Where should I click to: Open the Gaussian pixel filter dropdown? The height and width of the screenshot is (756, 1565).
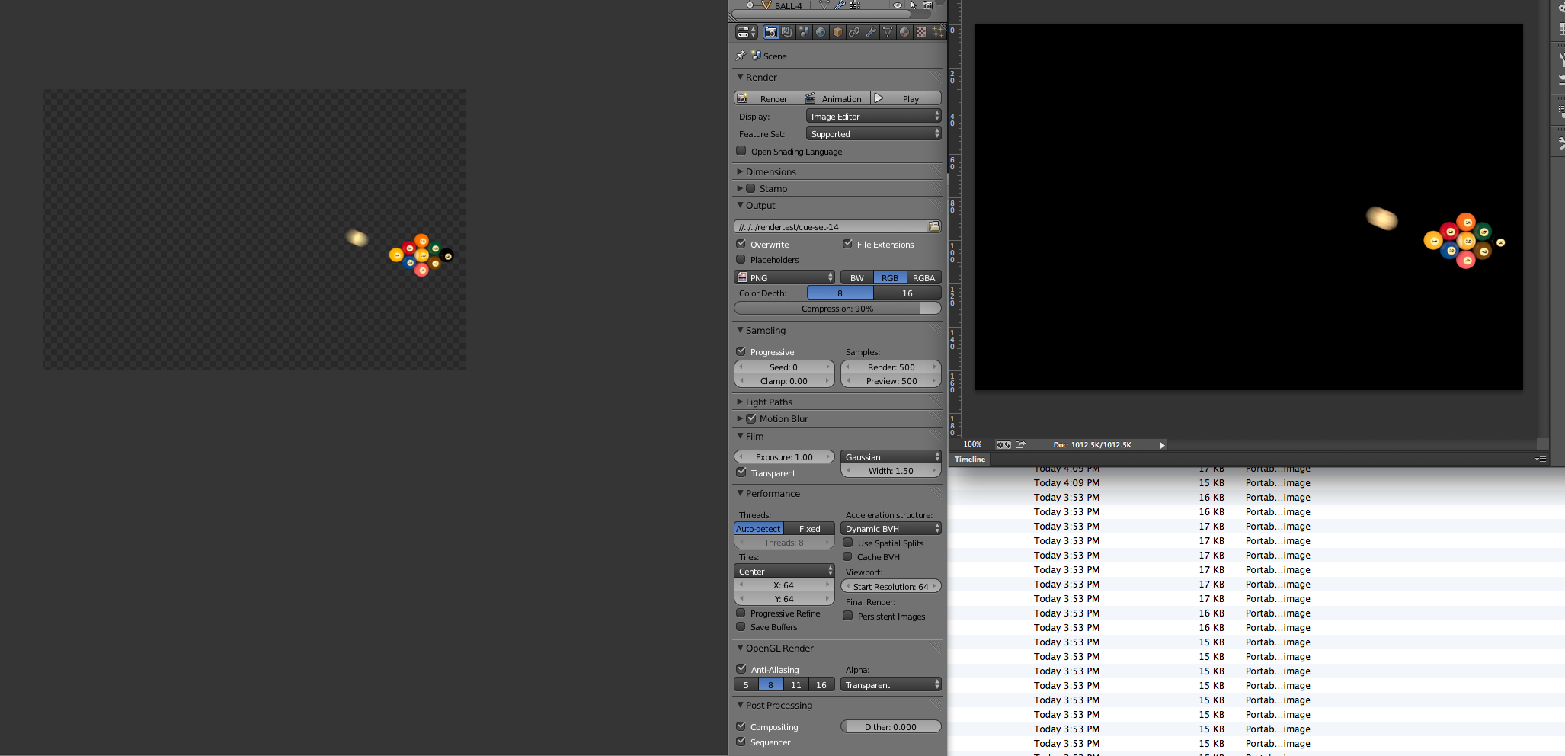(x=891, y=456)
